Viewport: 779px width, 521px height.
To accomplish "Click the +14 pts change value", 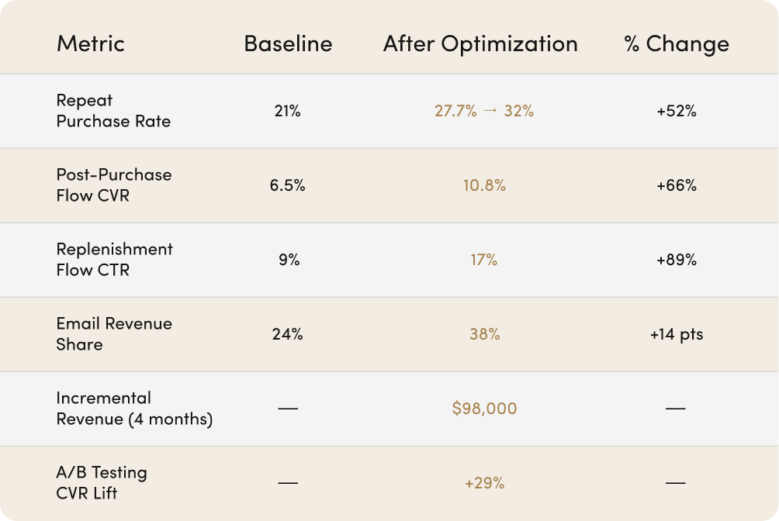I will point(677,334).
